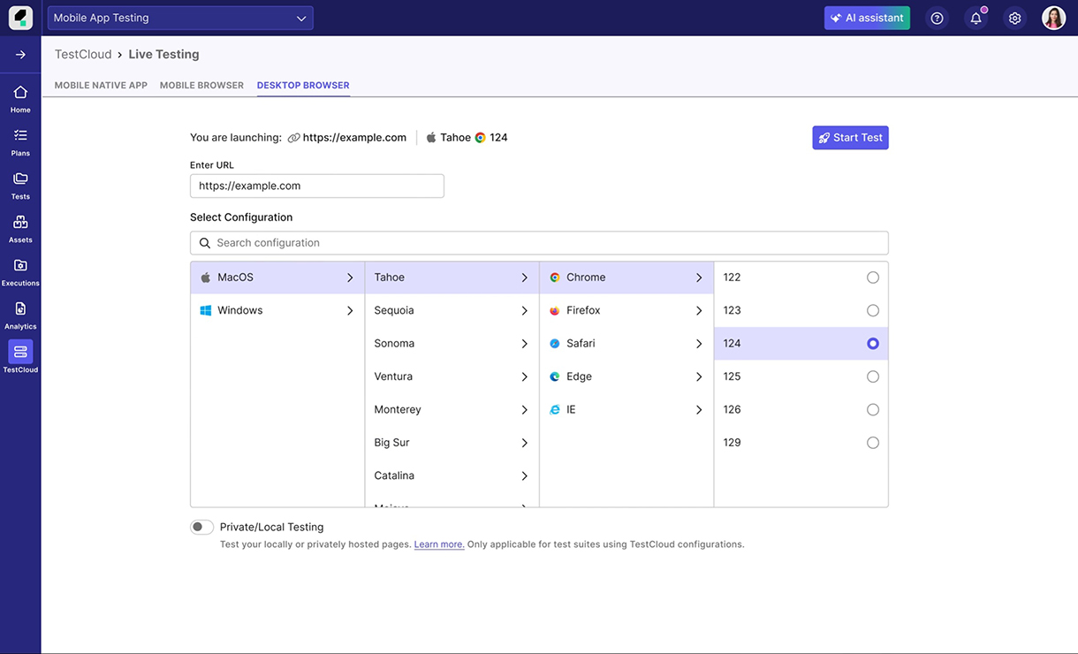Viewport: 1078px width, 654px height.
Task: Expand MacOS row chevron
Action: pyautogui.click(x=350, y=278)
